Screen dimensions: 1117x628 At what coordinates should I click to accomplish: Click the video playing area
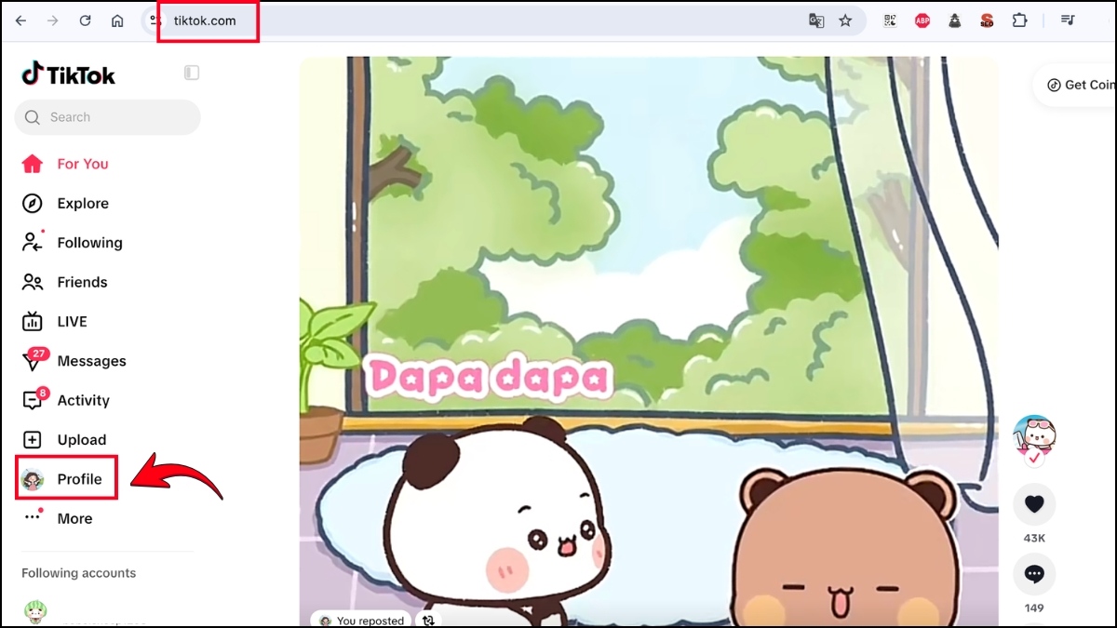(649, 342)
